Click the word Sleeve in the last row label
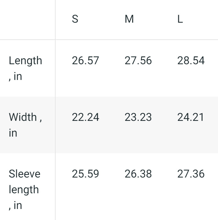The image size is (218, 220). coord(25,174)
